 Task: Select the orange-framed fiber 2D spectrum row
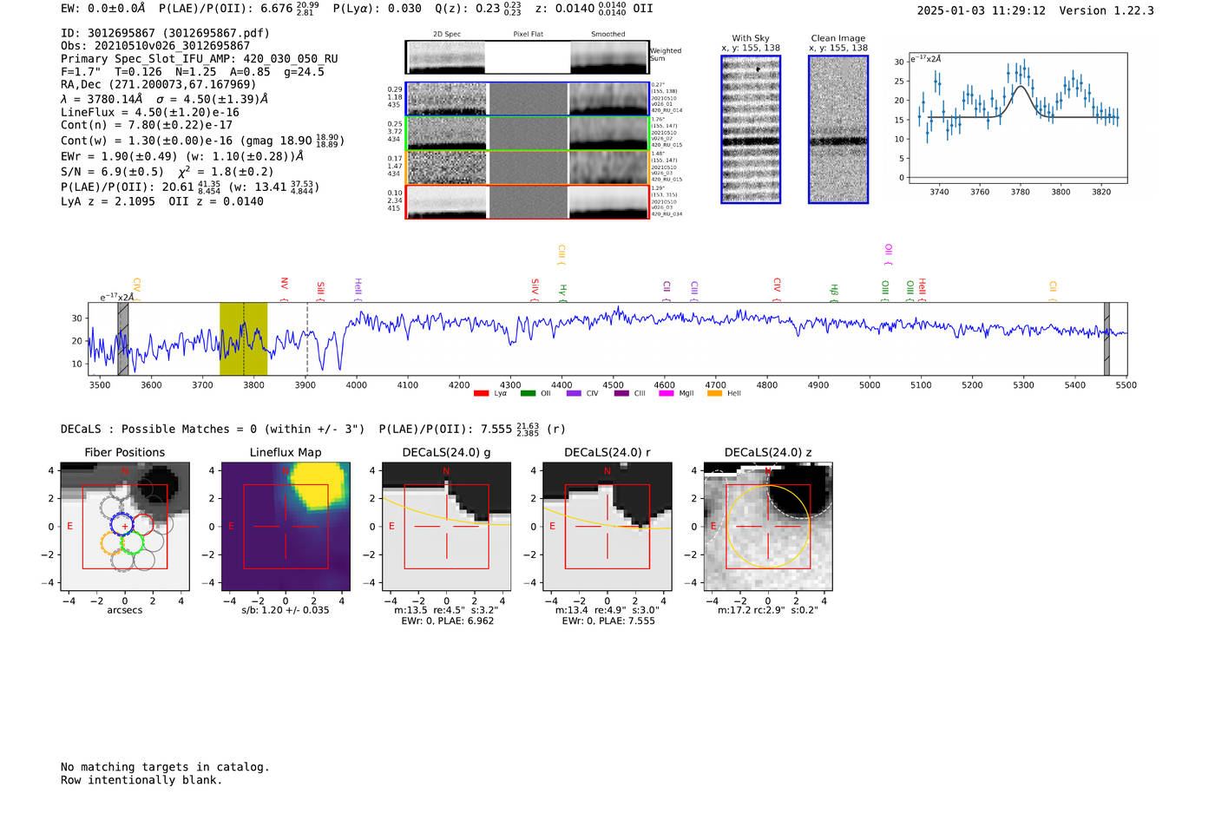528,167
